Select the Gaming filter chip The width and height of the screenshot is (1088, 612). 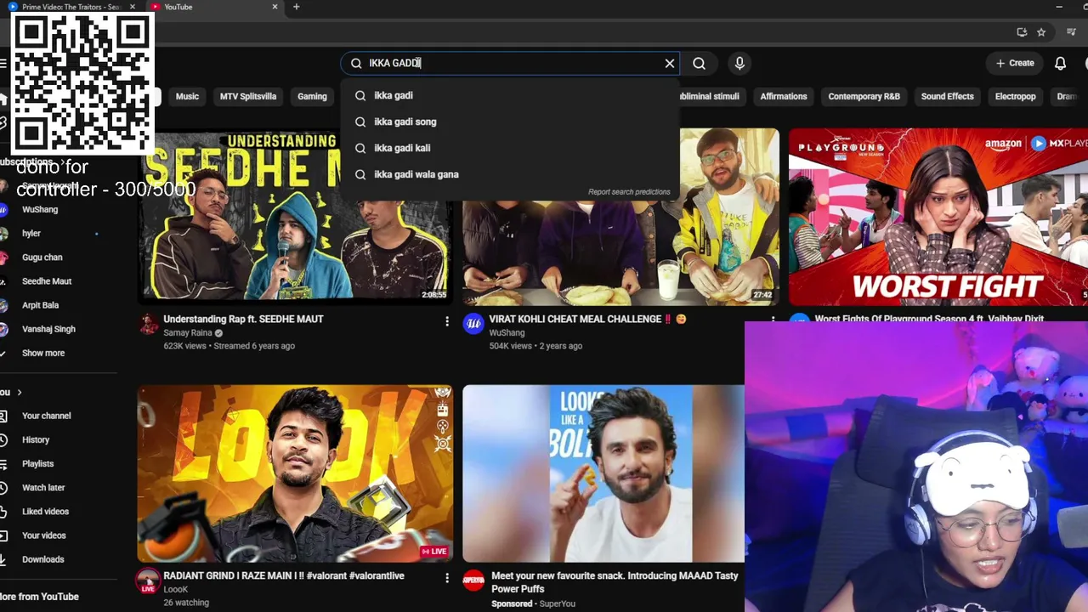click(312, 97)
